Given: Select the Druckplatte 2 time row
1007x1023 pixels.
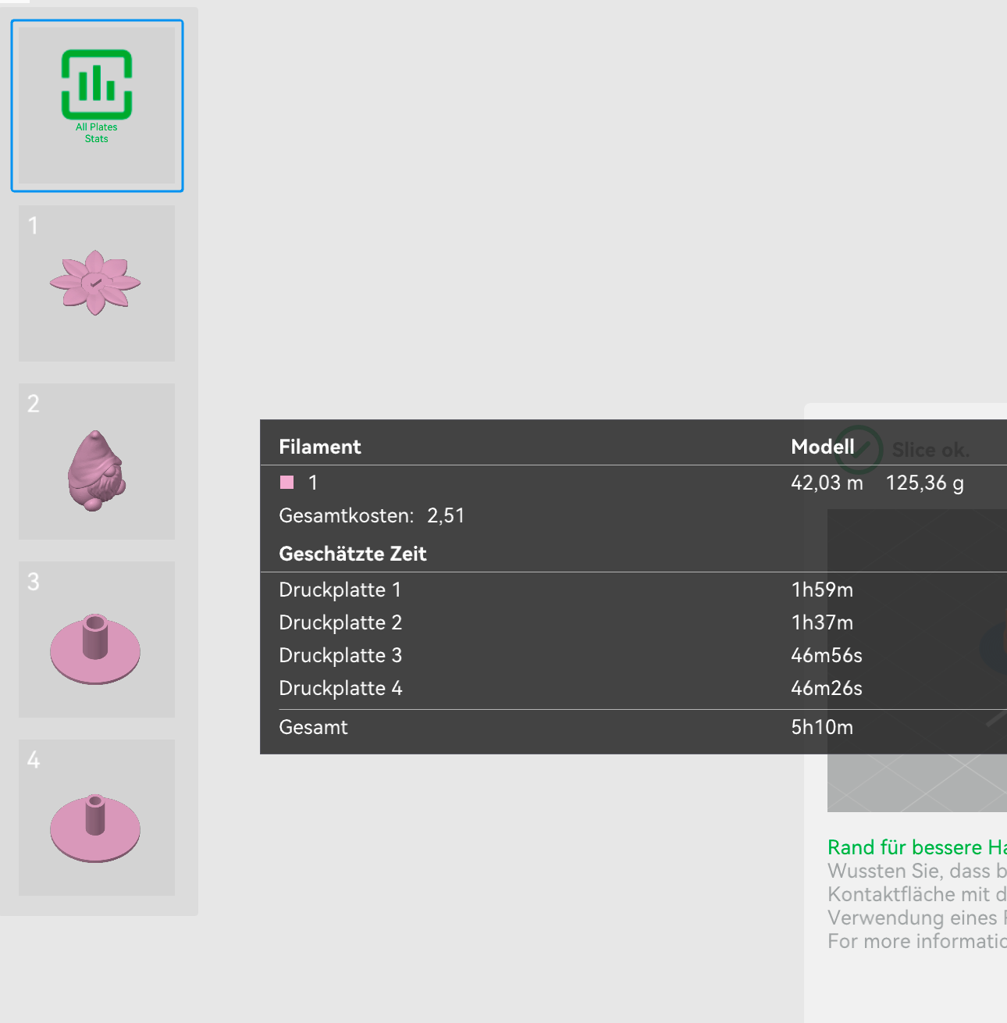Looking at the screenshot, I should 340,622.
